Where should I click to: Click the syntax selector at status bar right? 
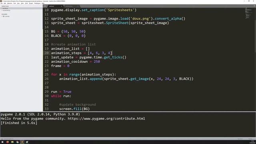pos(250,139)
